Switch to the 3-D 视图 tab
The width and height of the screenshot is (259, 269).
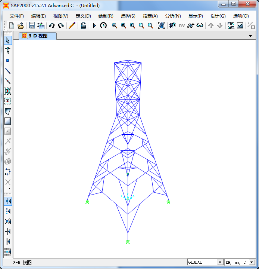click(38, 36)
